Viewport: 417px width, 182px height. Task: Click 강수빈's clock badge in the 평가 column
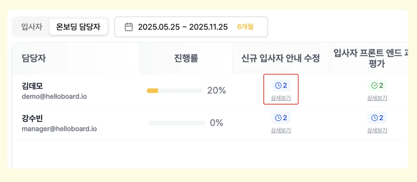tap(377, 118)
